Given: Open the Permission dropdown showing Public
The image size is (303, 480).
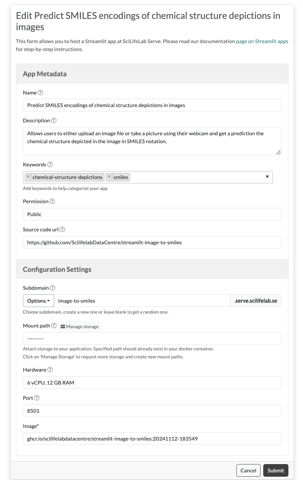Looking at the screenshot, I should pyautogui.click(x=152, y=214).
